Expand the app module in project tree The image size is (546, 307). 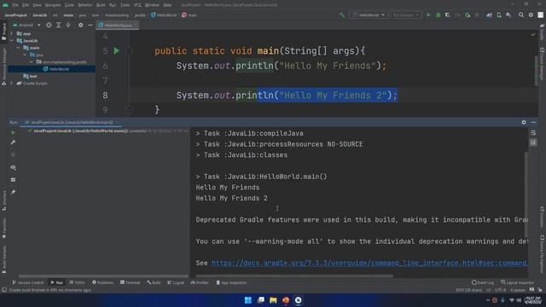[x=12, y=34]
